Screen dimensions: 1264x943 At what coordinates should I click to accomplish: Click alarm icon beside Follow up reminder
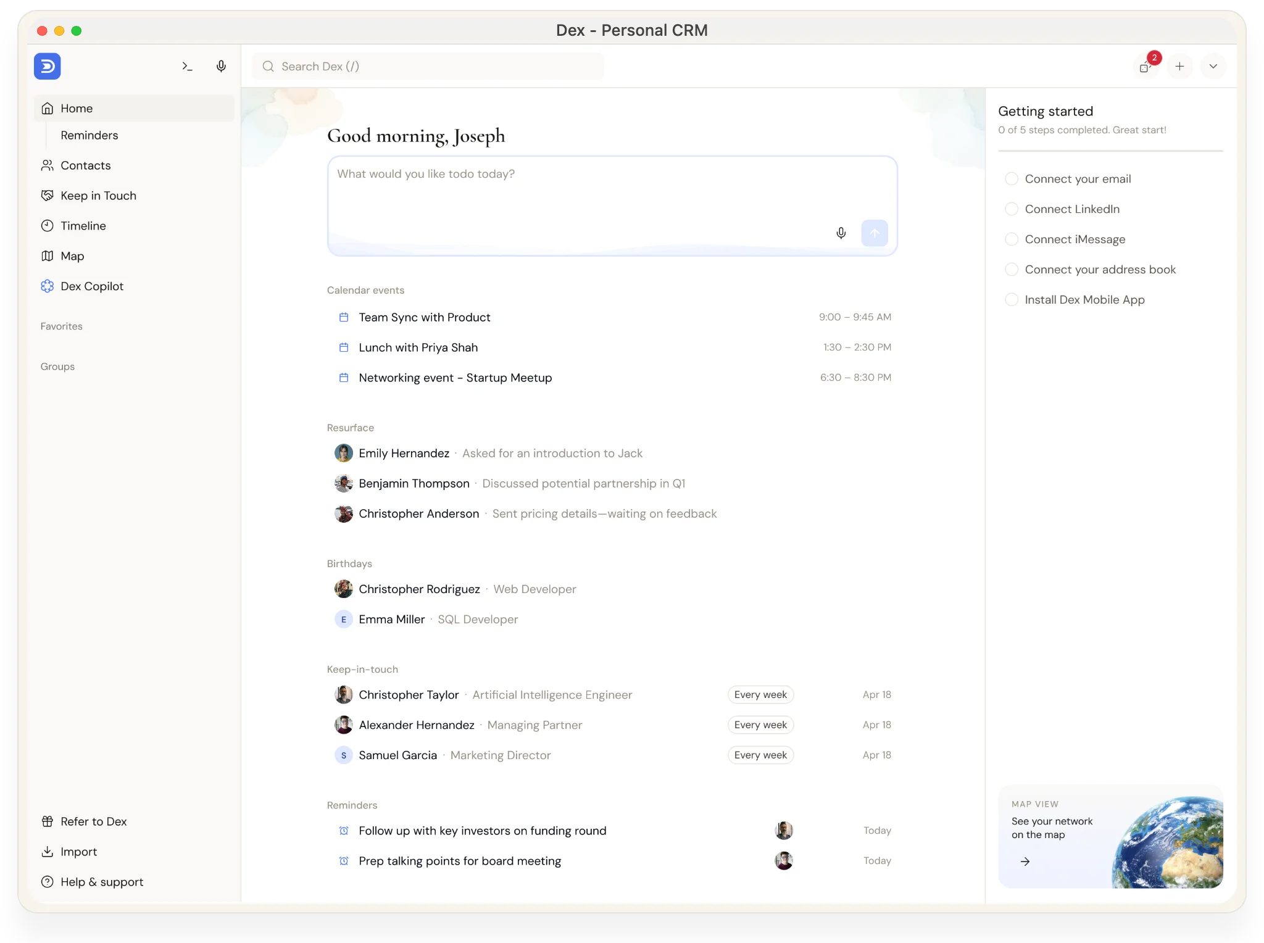(344, 831)
